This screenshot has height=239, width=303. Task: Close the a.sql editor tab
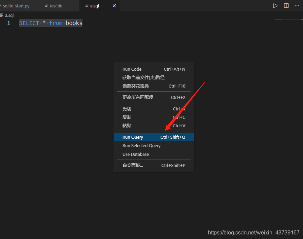[x=114, y=5]
